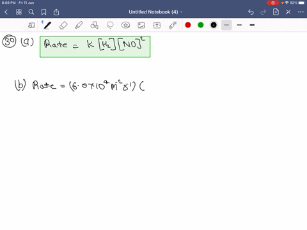307x230 pixels.
Task: Tap the battery indicator in status bar
Action: point(302,3)
